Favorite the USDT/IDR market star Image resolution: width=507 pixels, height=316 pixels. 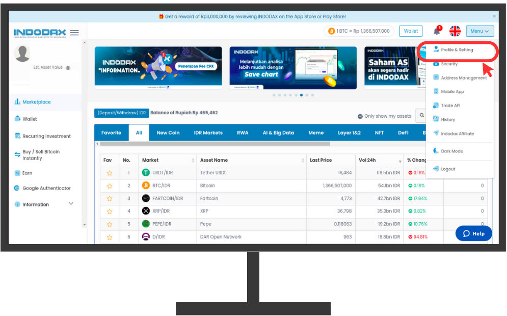click(x=110, y=173)
